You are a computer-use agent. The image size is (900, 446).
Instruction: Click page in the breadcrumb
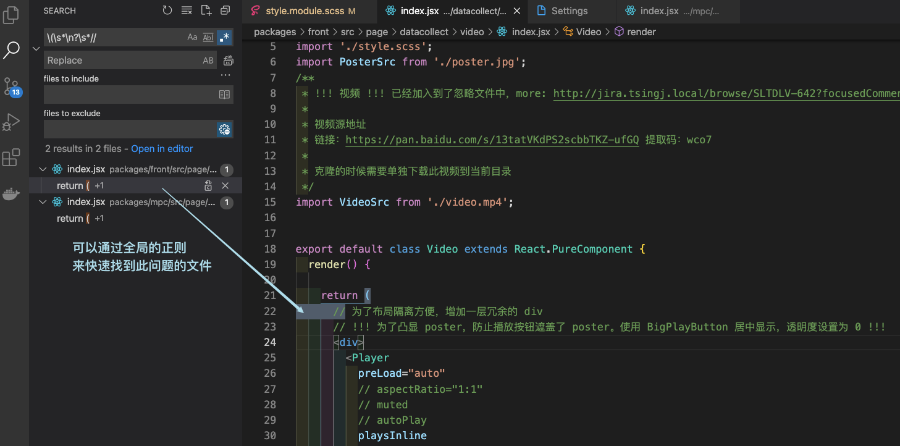[x=377, y=32]
